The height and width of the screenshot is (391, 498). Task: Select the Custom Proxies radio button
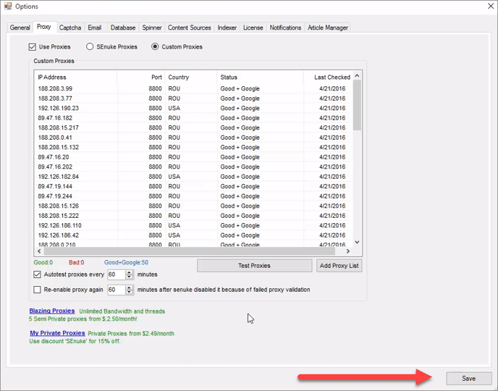coord(155,46)
